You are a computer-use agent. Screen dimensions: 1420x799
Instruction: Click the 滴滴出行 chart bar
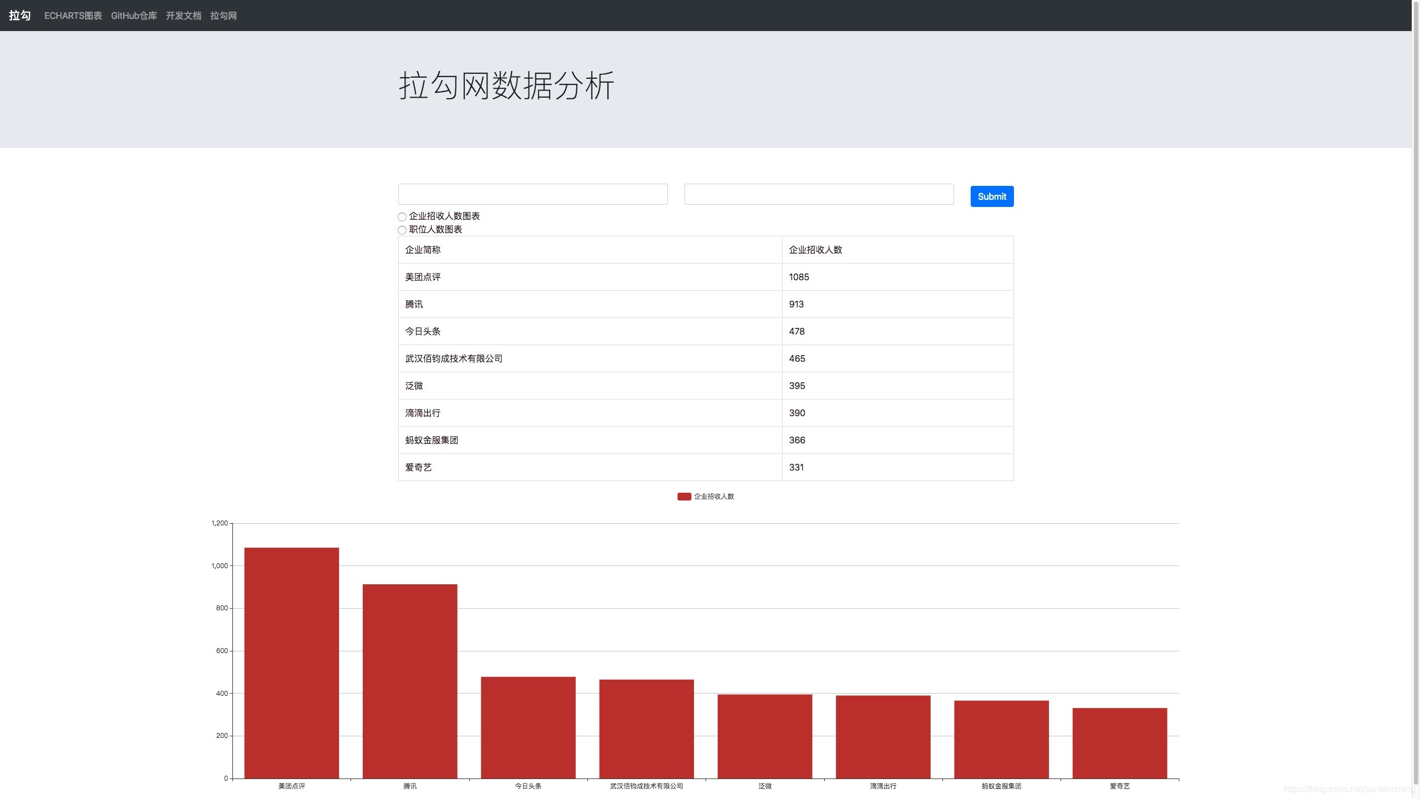point(883,737)
